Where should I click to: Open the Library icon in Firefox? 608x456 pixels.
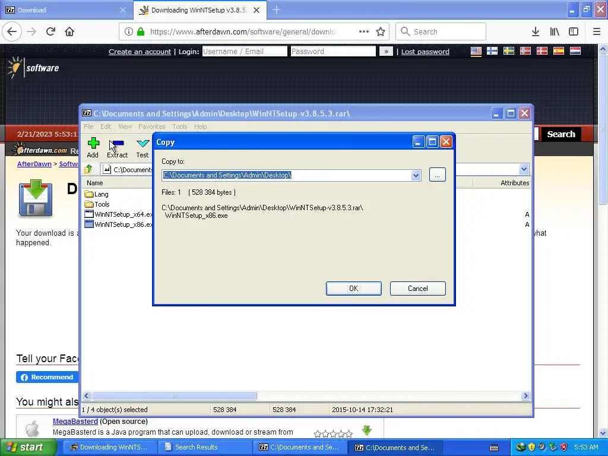(x=555, y=31)
